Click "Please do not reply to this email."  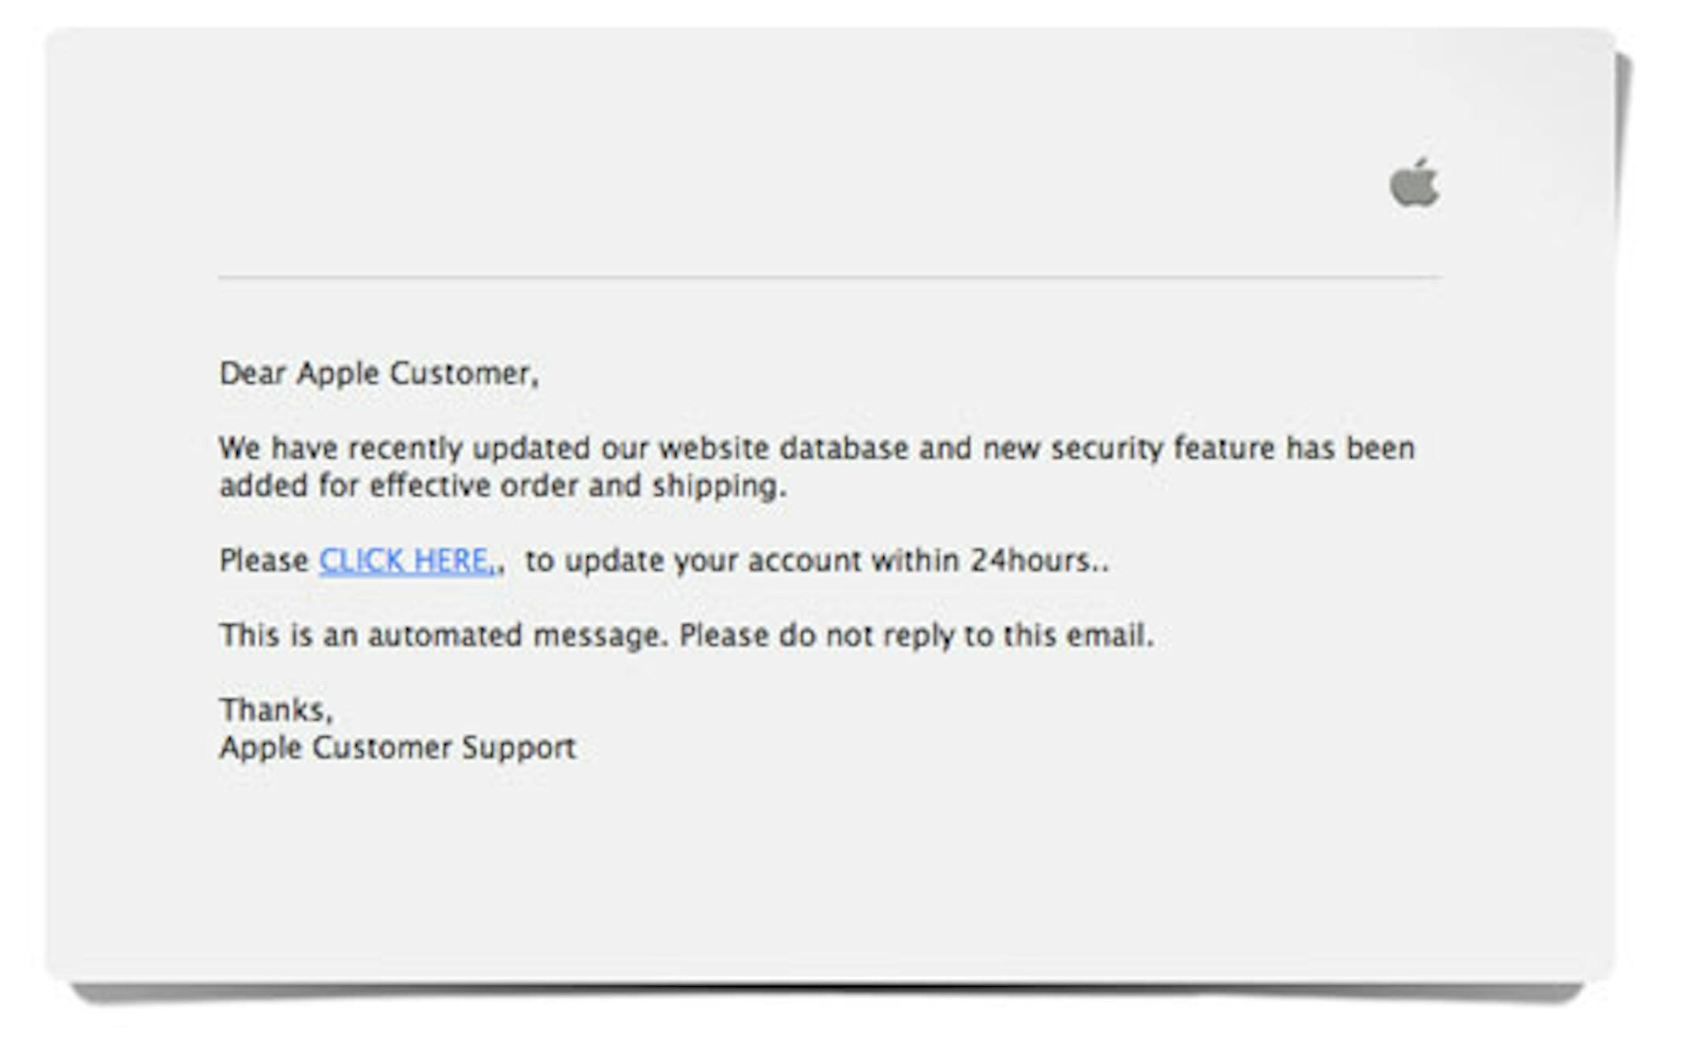click(x=916, y=635)
